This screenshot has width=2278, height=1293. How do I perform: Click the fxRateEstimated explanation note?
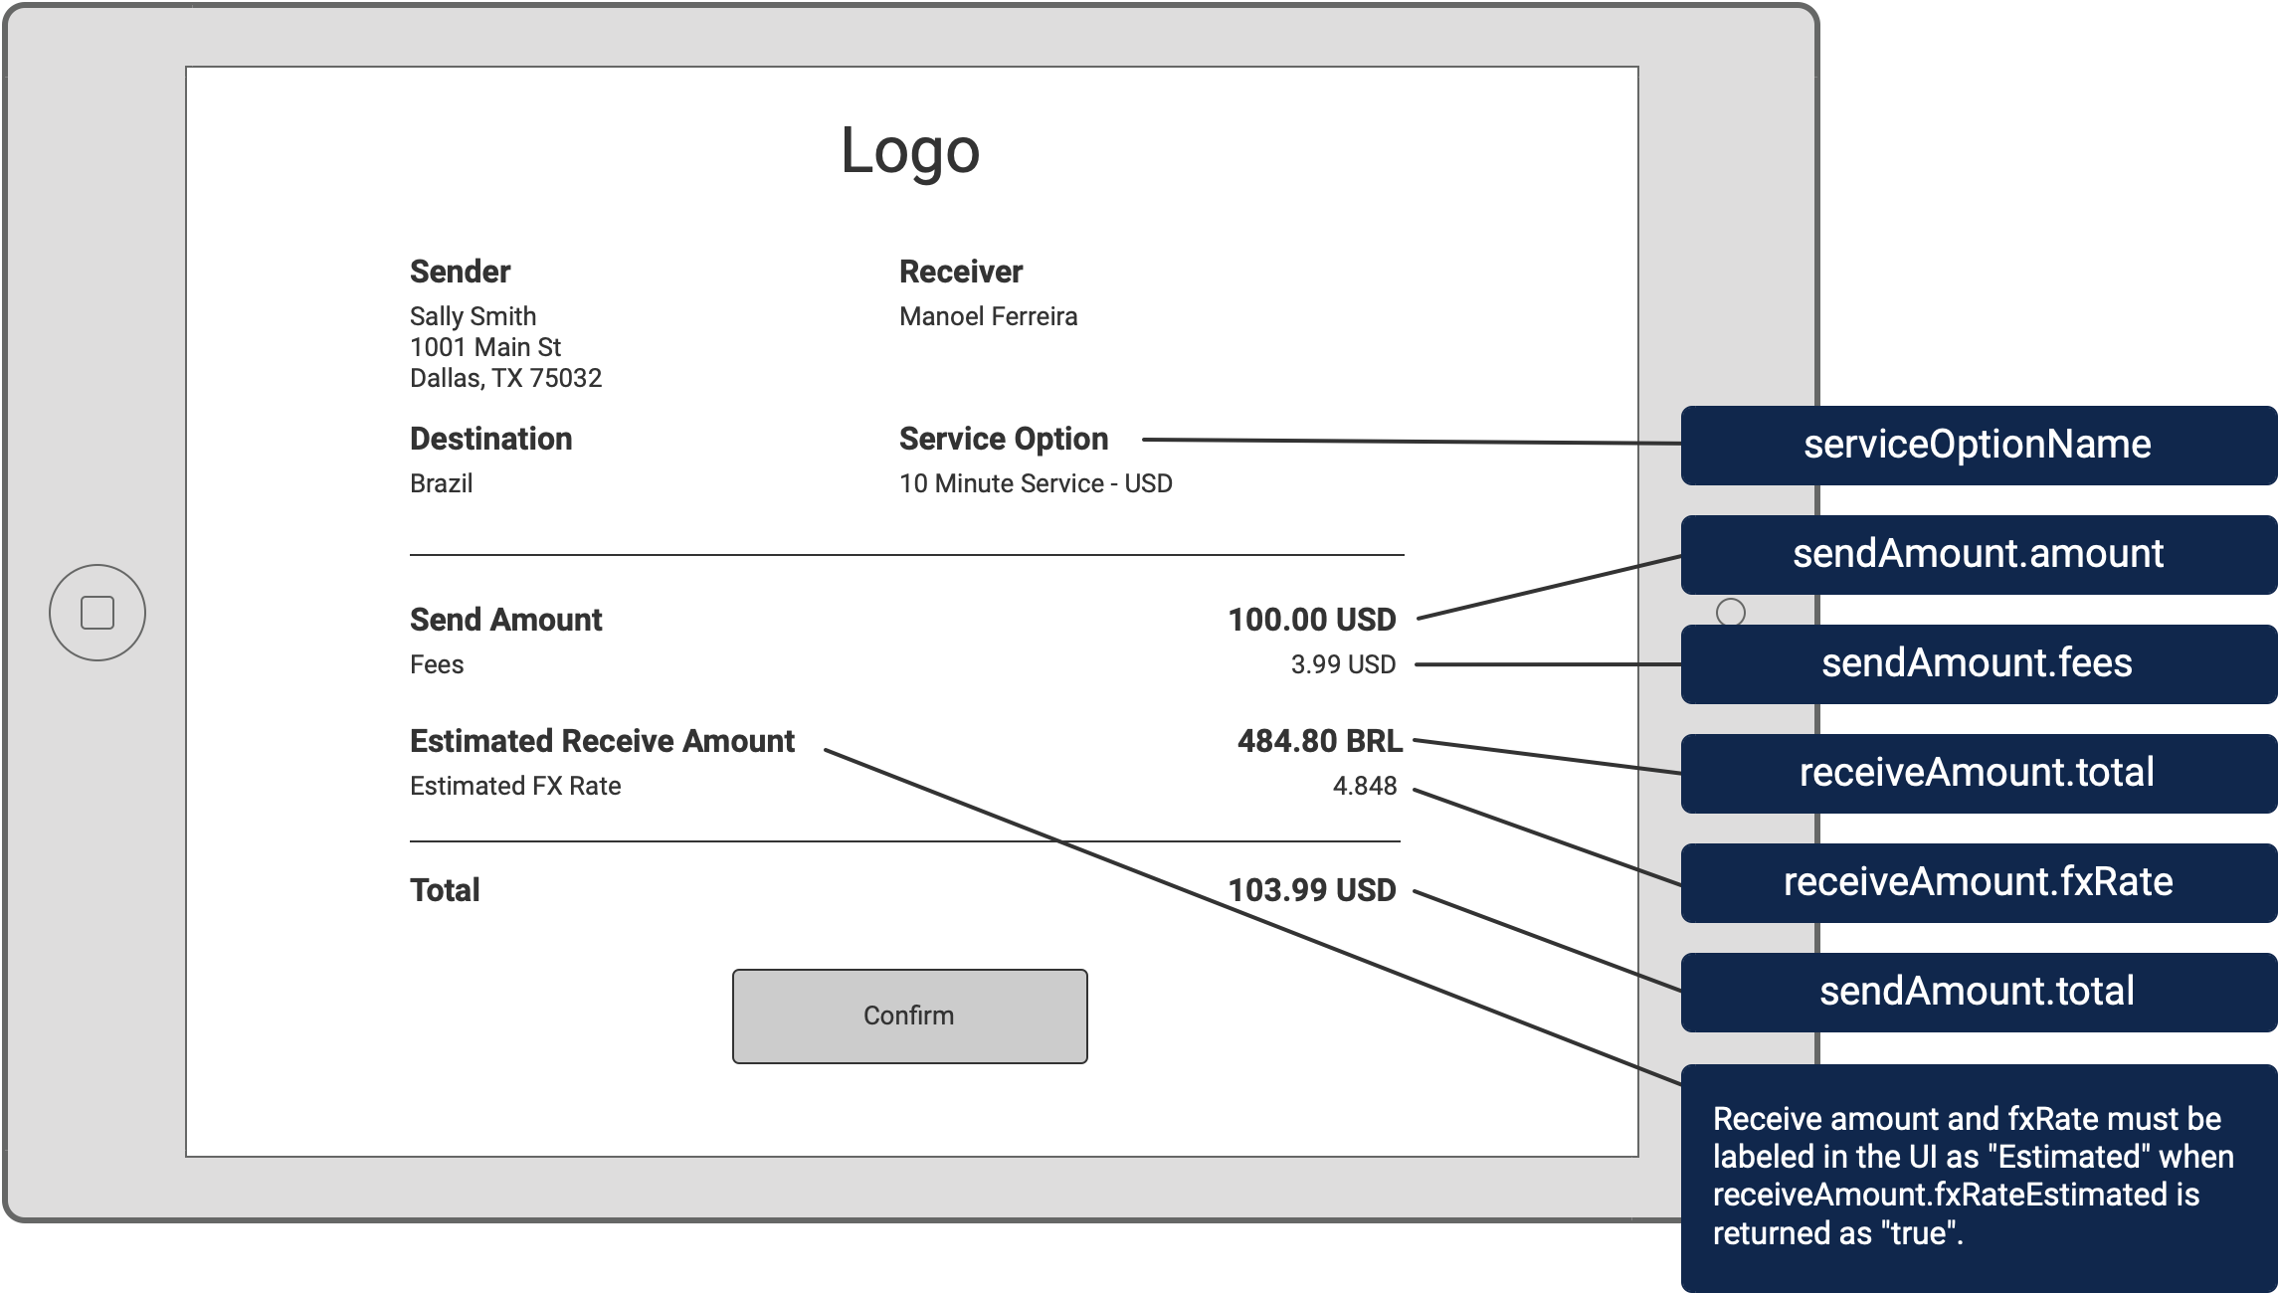1975,1176
